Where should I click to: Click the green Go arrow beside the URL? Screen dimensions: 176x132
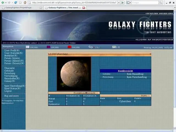coord(123,2)
